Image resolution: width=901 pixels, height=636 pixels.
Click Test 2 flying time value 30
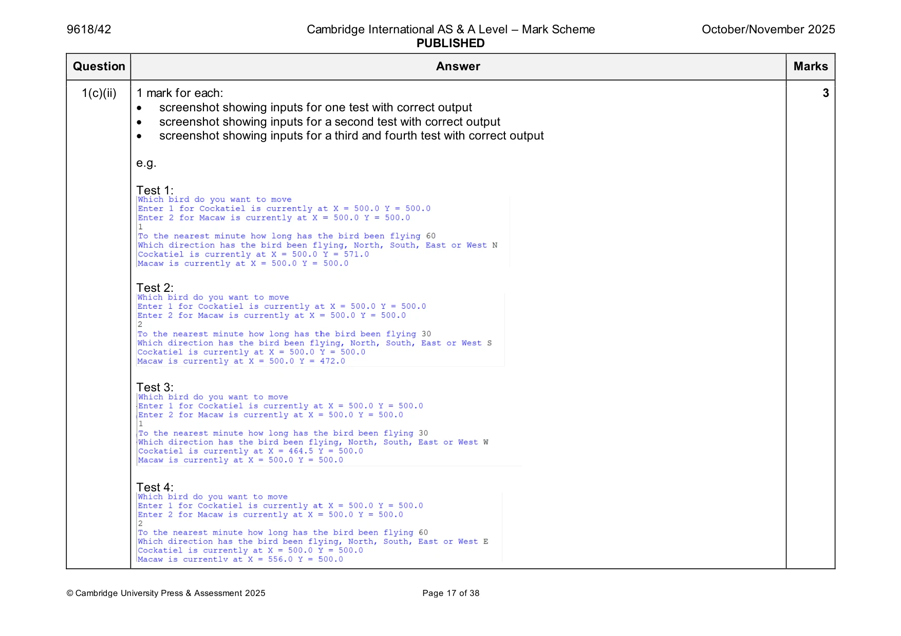point(426,334)
